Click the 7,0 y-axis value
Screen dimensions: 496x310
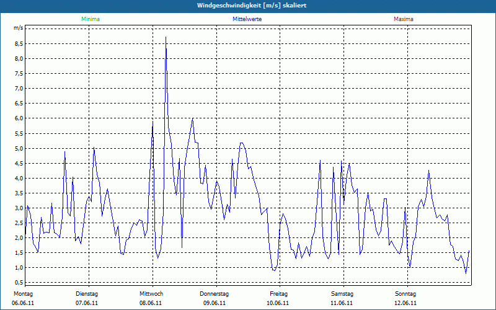click(19, 88)
